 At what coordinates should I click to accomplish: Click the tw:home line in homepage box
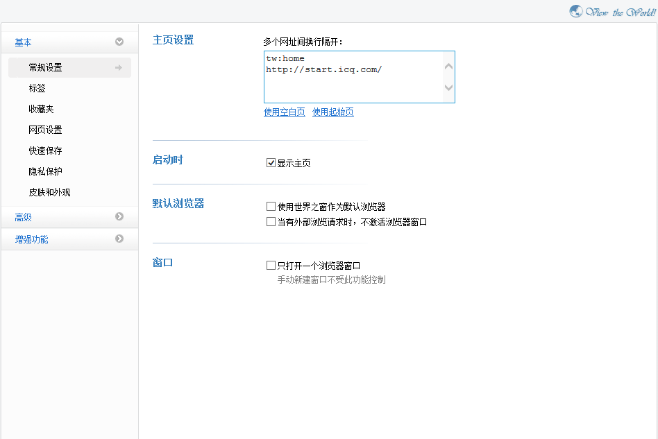click(x=285, y=58)
